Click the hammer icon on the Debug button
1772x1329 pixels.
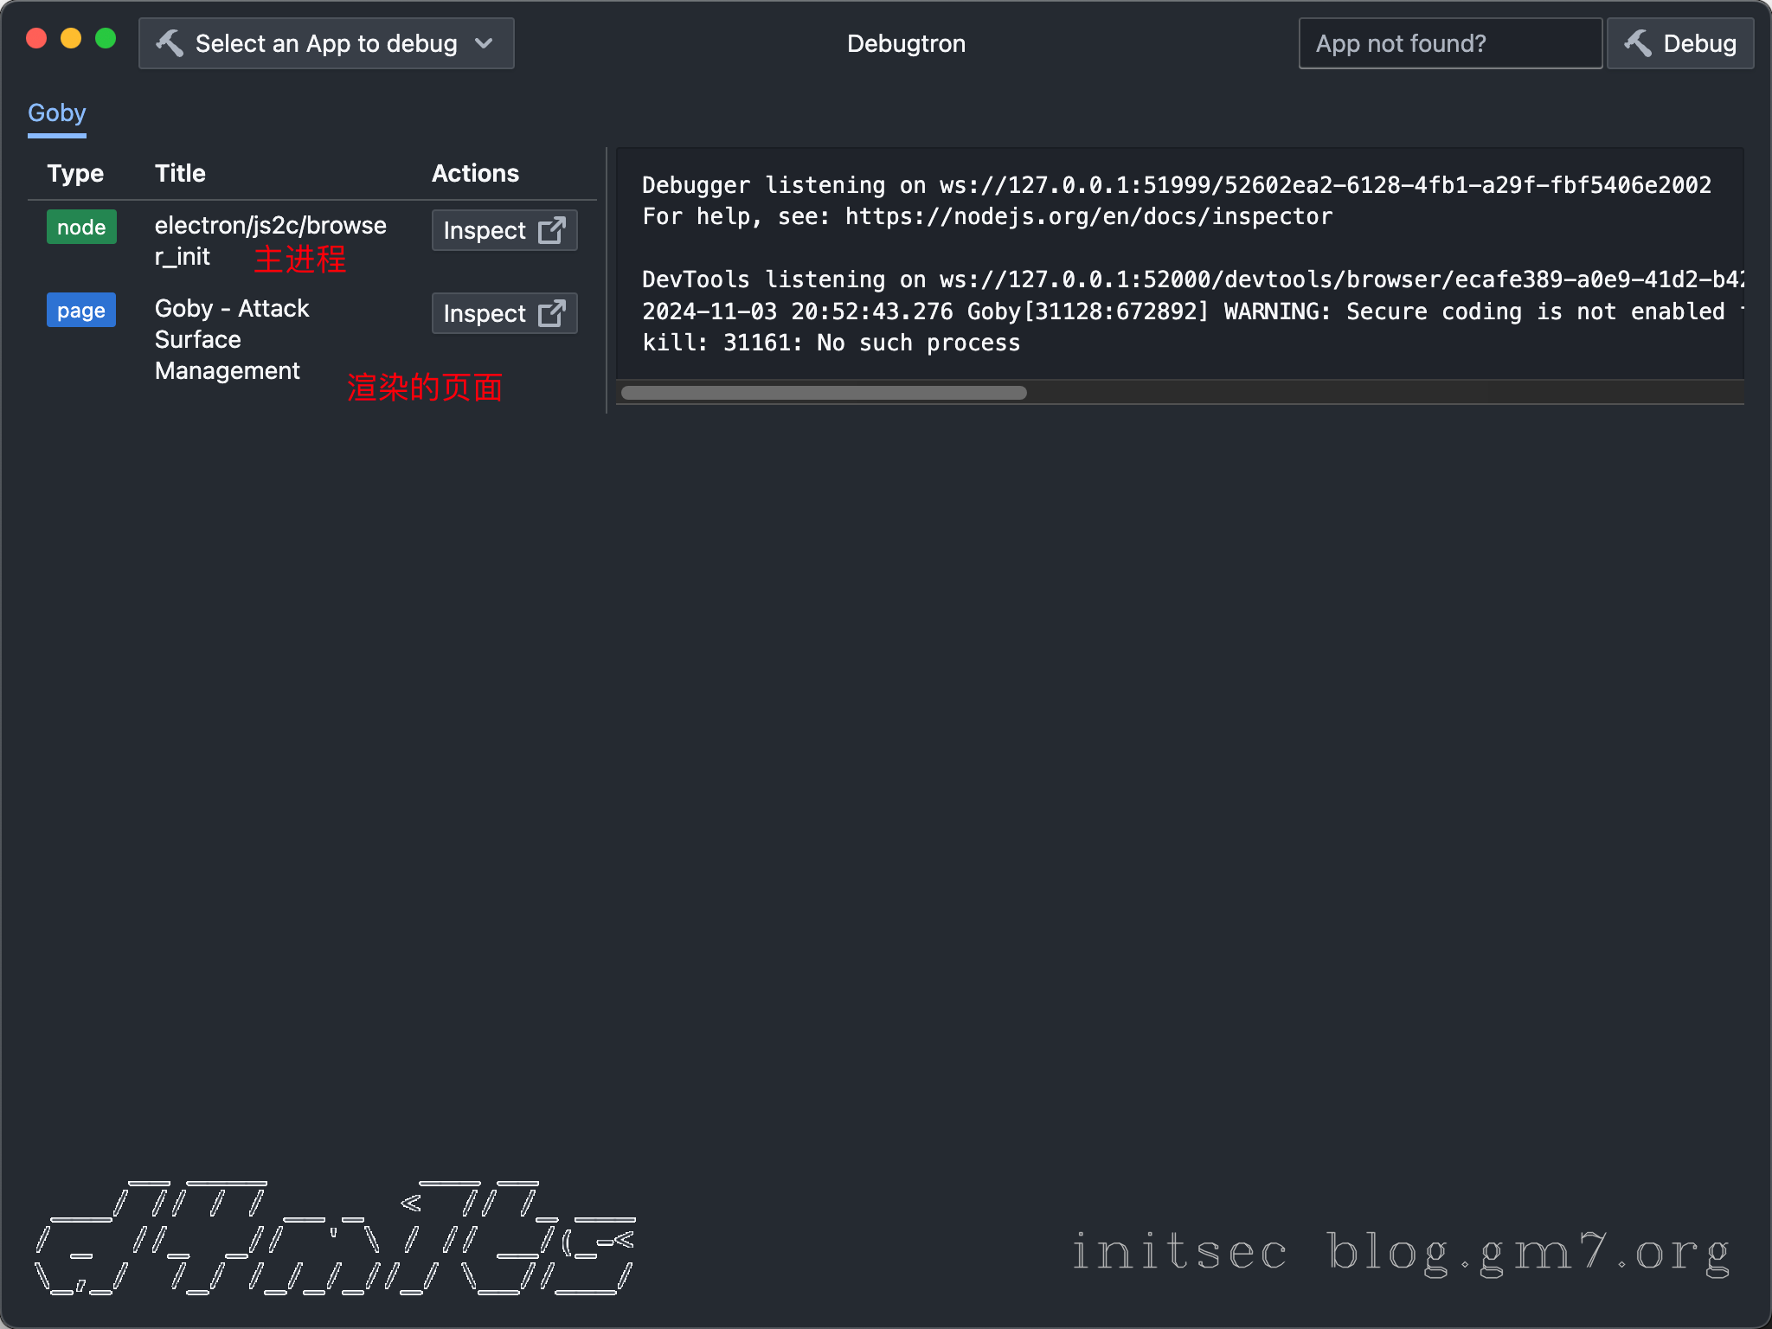[1637, 43]
